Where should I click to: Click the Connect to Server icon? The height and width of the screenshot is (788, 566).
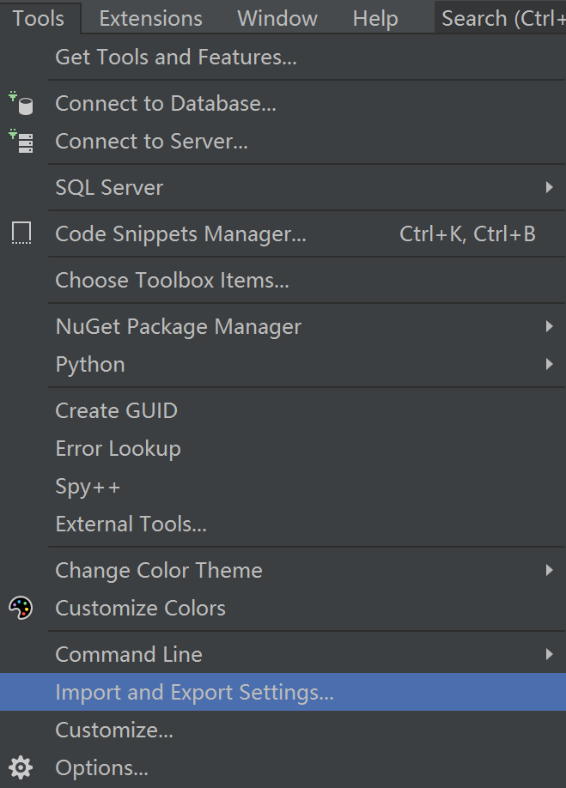pyautogui.click(x=21, y=141)
